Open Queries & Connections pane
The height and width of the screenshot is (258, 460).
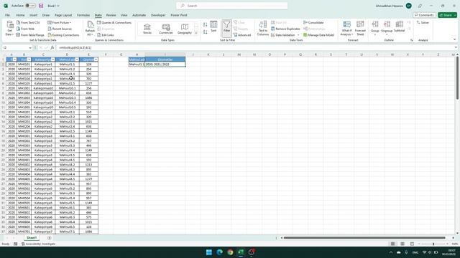coord(114,22)
